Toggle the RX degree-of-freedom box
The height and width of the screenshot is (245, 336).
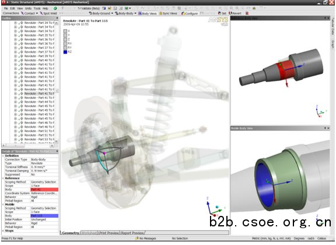click(65, 44)
